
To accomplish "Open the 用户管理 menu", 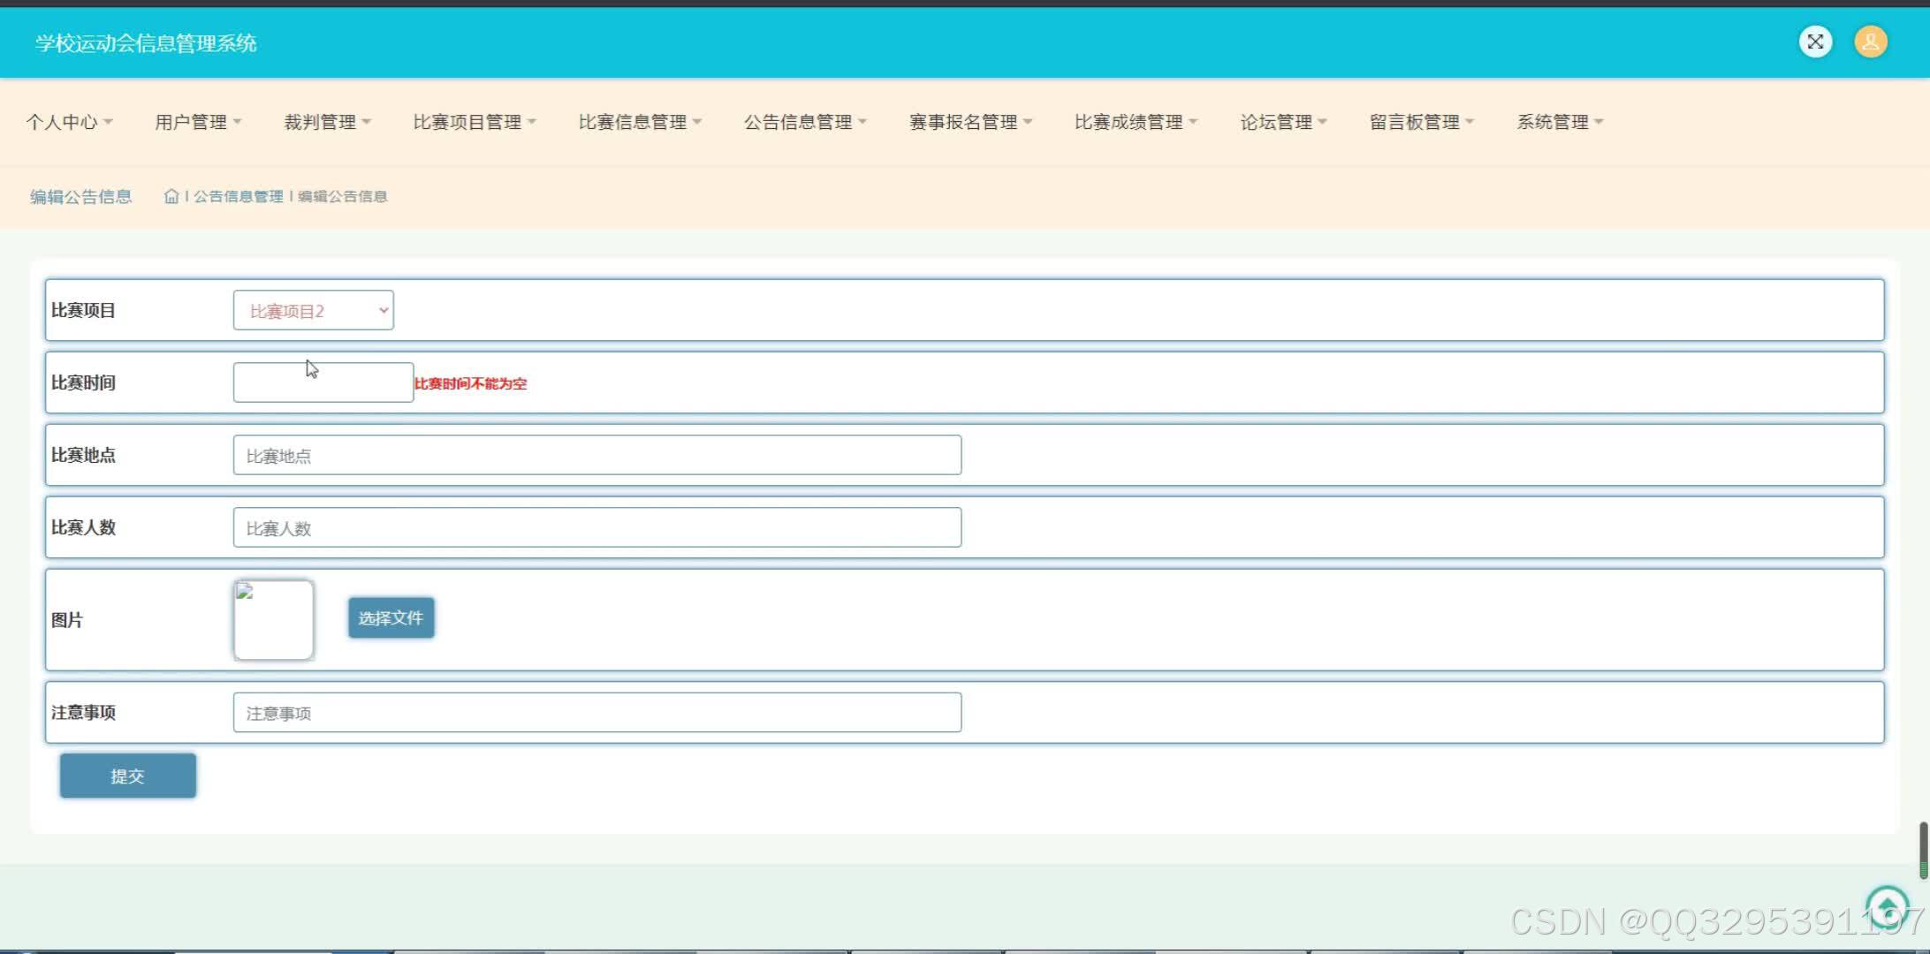I will (x=198, y=122).
